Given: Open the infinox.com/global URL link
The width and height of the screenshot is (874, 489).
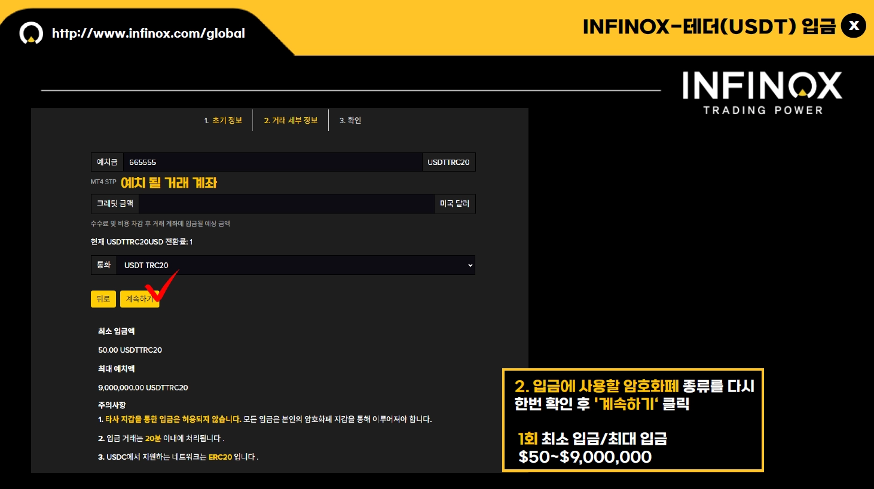Looking at the screenshot, I should tap(148, 33).
